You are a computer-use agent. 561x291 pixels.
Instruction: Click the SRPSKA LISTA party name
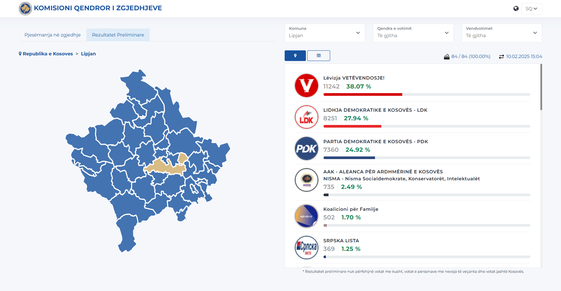(x=341, y=241)
